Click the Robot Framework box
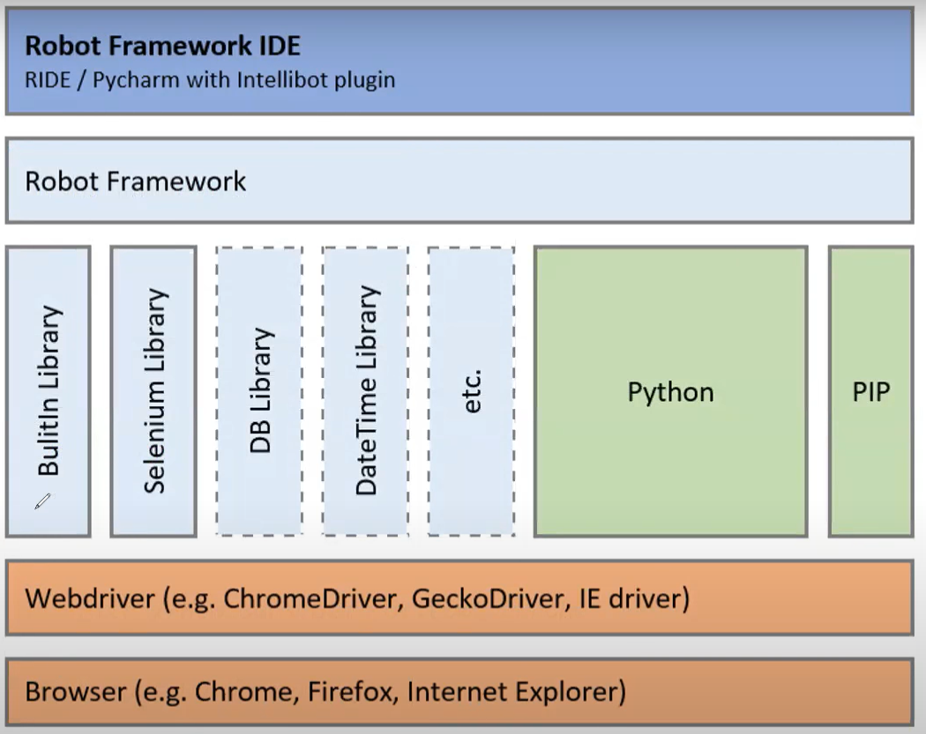The image size is (926, 734). 459,179
